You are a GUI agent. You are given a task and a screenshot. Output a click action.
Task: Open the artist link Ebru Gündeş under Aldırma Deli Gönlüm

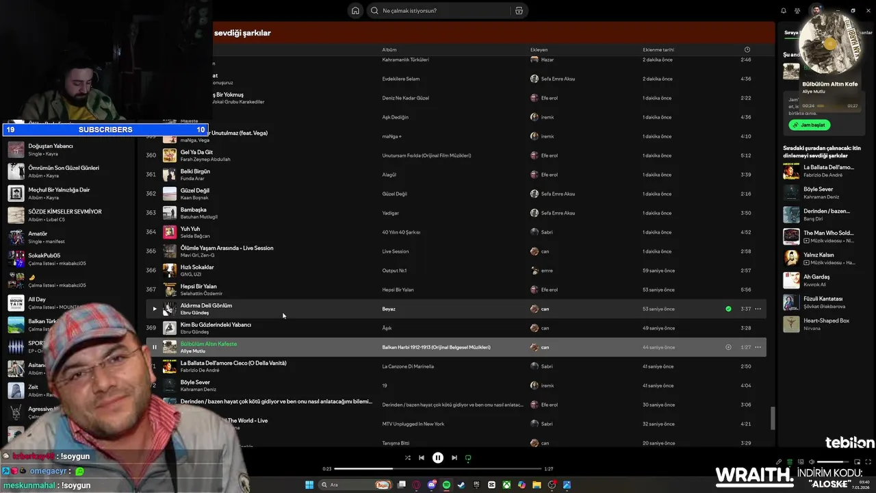[194, 313]
